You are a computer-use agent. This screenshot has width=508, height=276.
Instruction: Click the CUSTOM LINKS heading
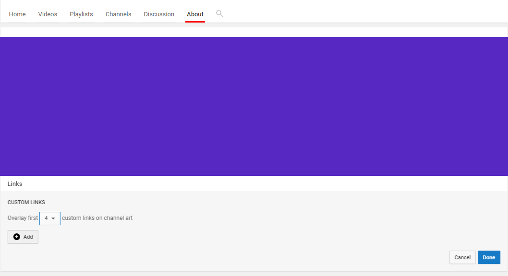(x=26, y=202)
